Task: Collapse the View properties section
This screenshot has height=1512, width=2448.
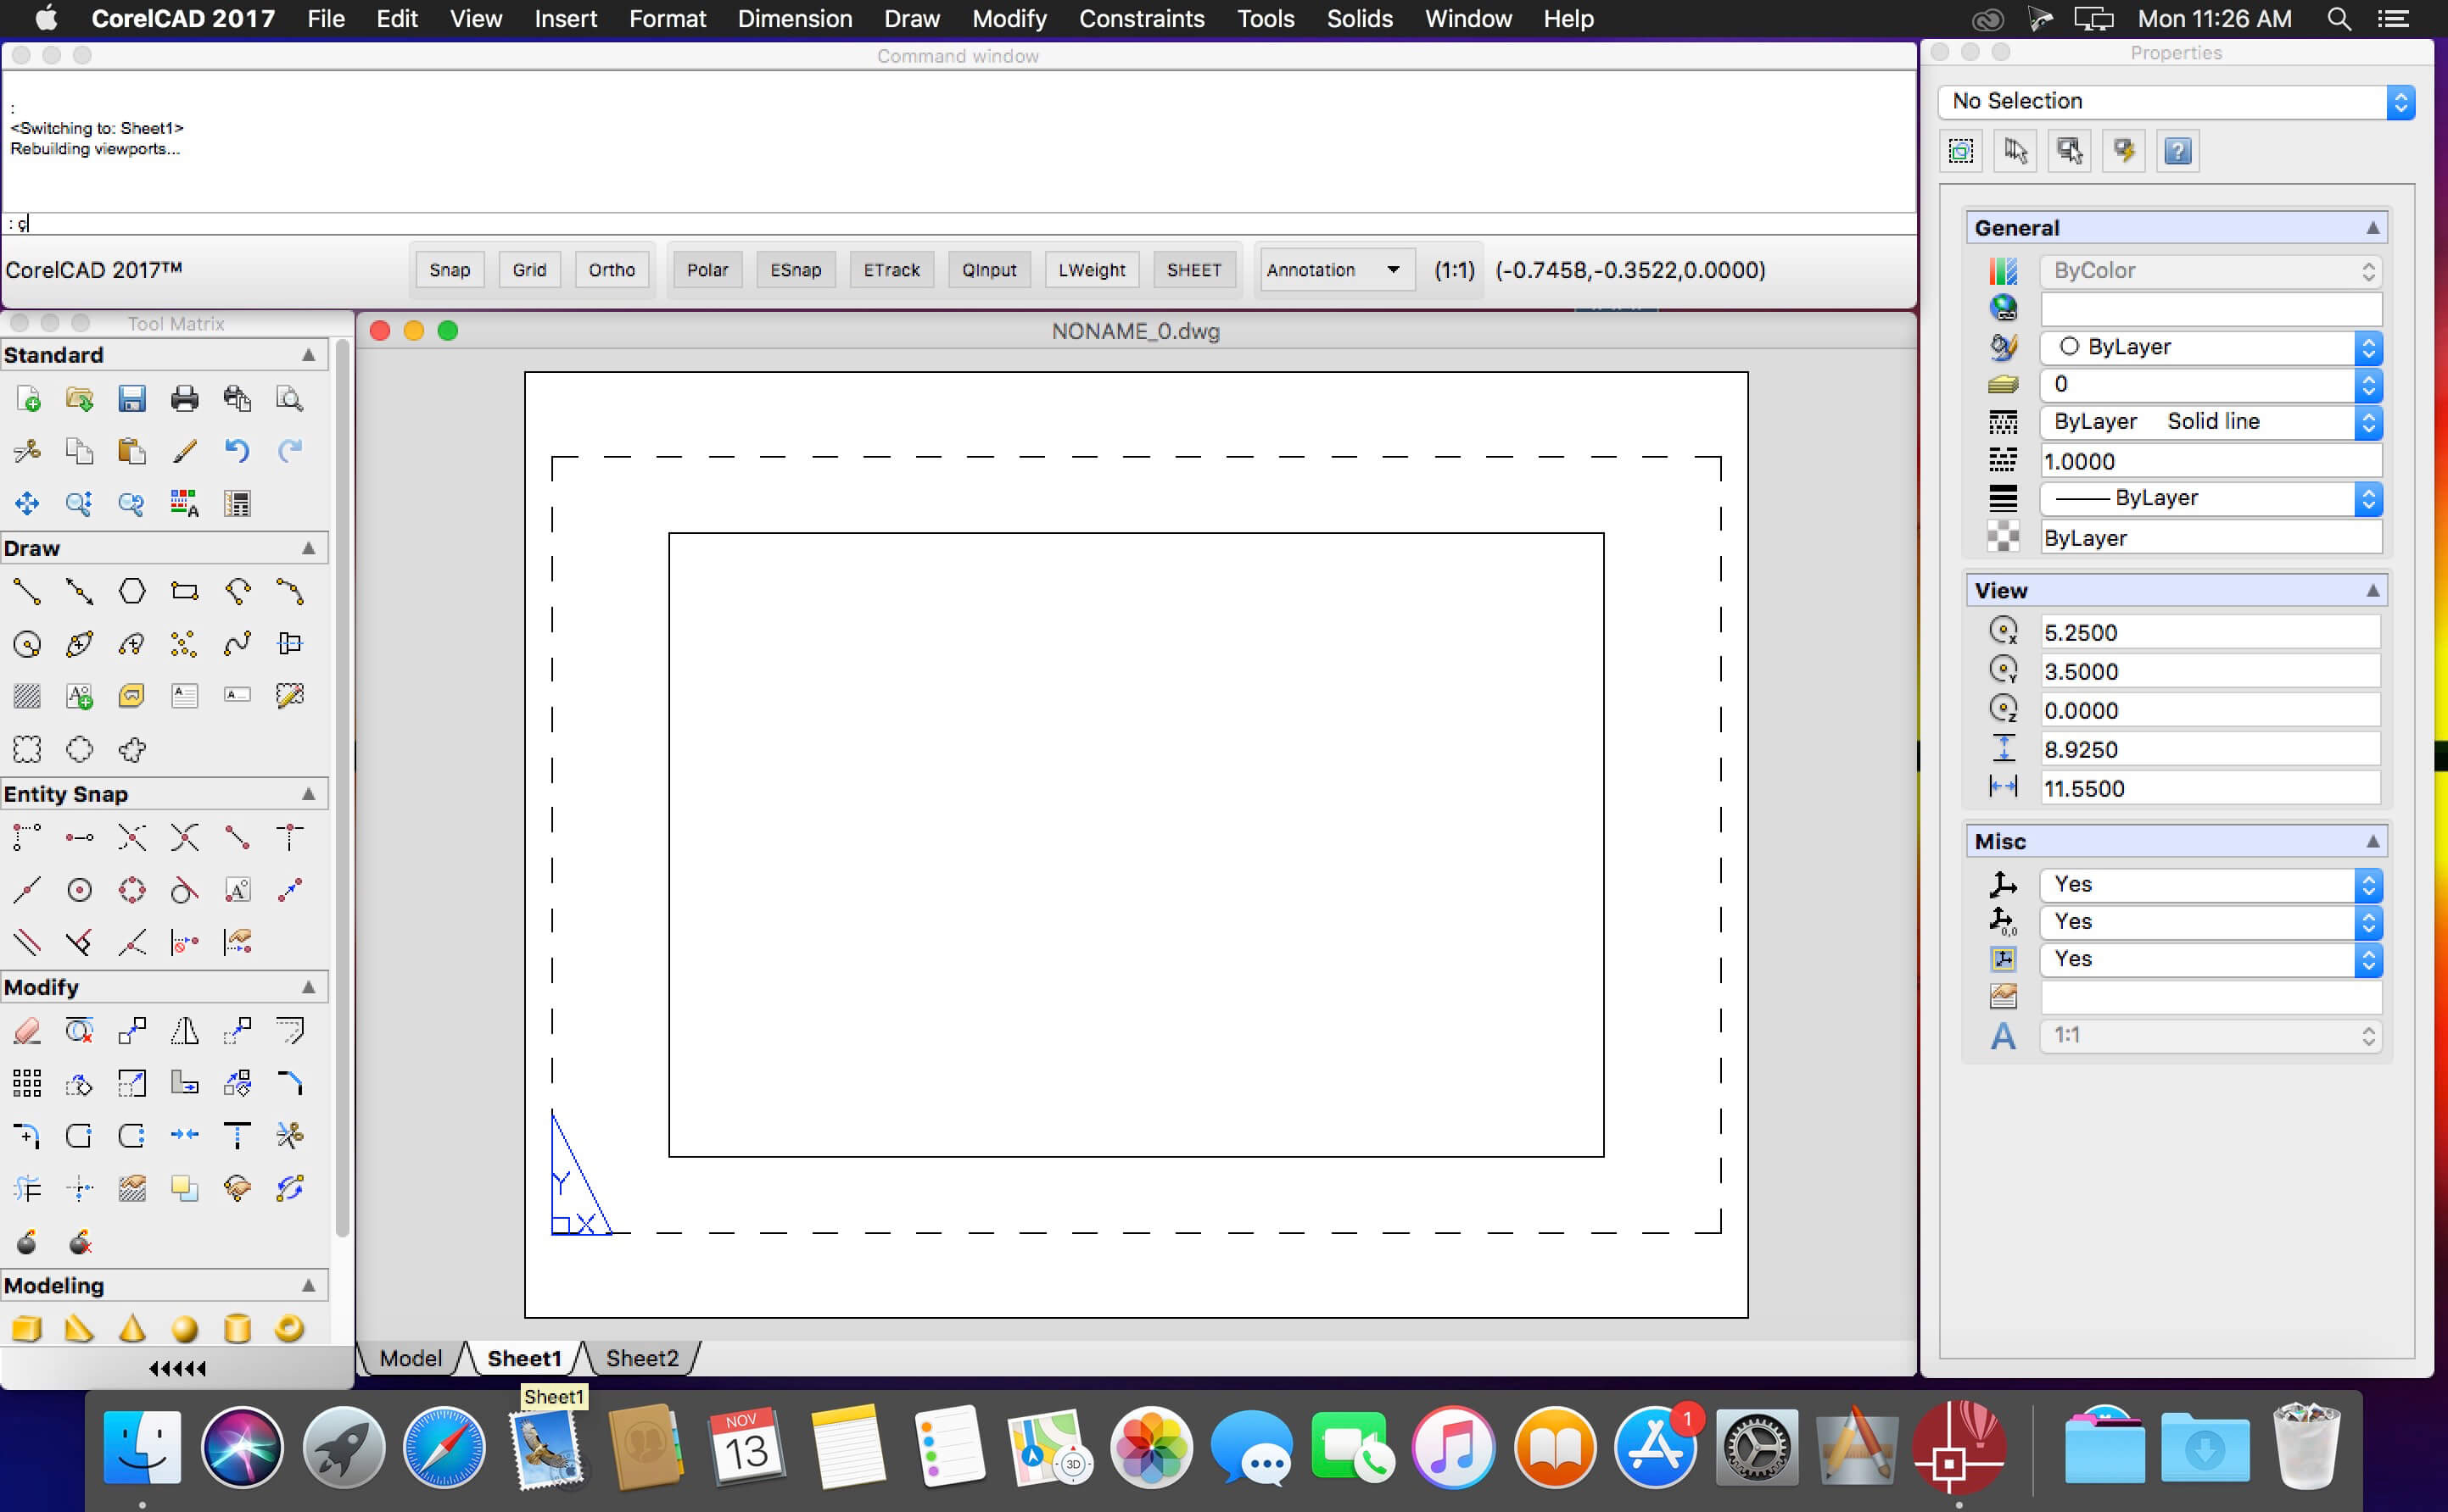Action: tap(2372, 591)
